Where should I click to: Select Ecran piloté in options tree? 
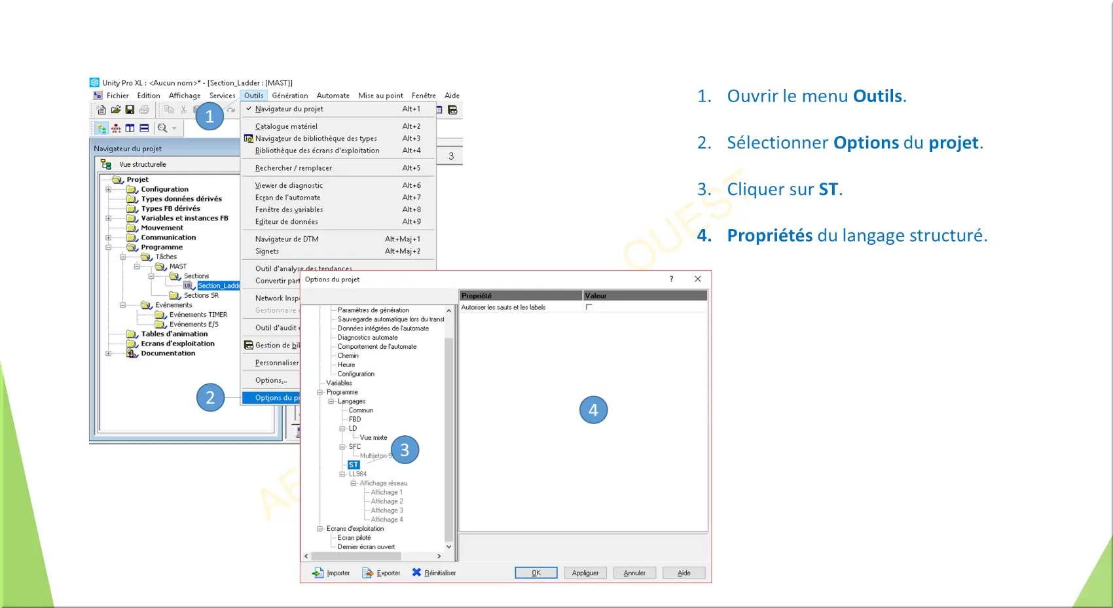click(354, 538)
